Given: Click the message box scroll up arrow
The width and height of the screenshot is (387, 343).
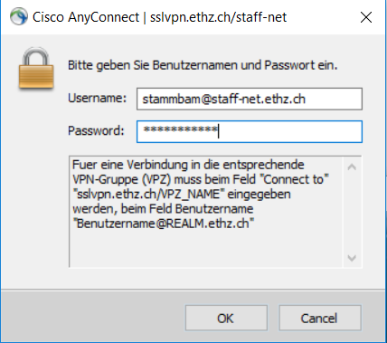Looking at the screenshot, I should click(352, 167).
